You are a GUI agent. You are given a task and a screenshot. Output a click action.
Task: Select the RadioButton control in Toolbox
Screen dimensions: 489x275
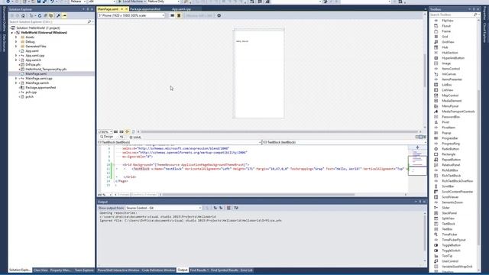pyautogui.click(x=450, y=149)
